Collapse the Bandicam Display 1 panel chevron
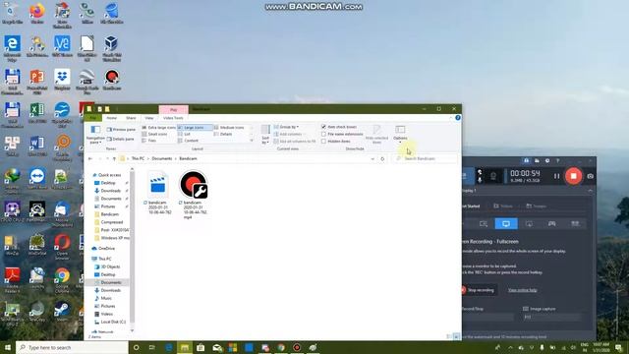Screen dimensions: 629x354 590,191
